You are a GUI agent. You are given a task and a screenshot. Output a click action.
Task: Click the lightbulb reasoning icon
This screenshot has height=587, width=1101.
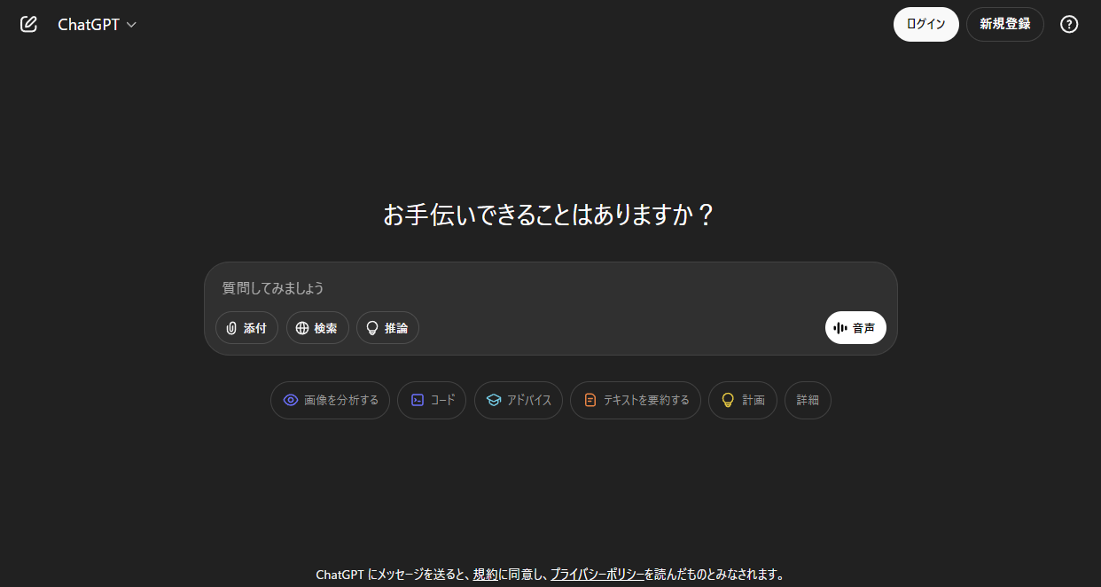[372, 328]
